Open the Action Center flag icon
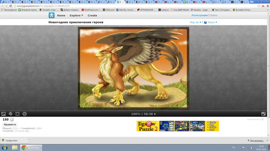Viewport: 270px width, 151px height. click(243, 148)
